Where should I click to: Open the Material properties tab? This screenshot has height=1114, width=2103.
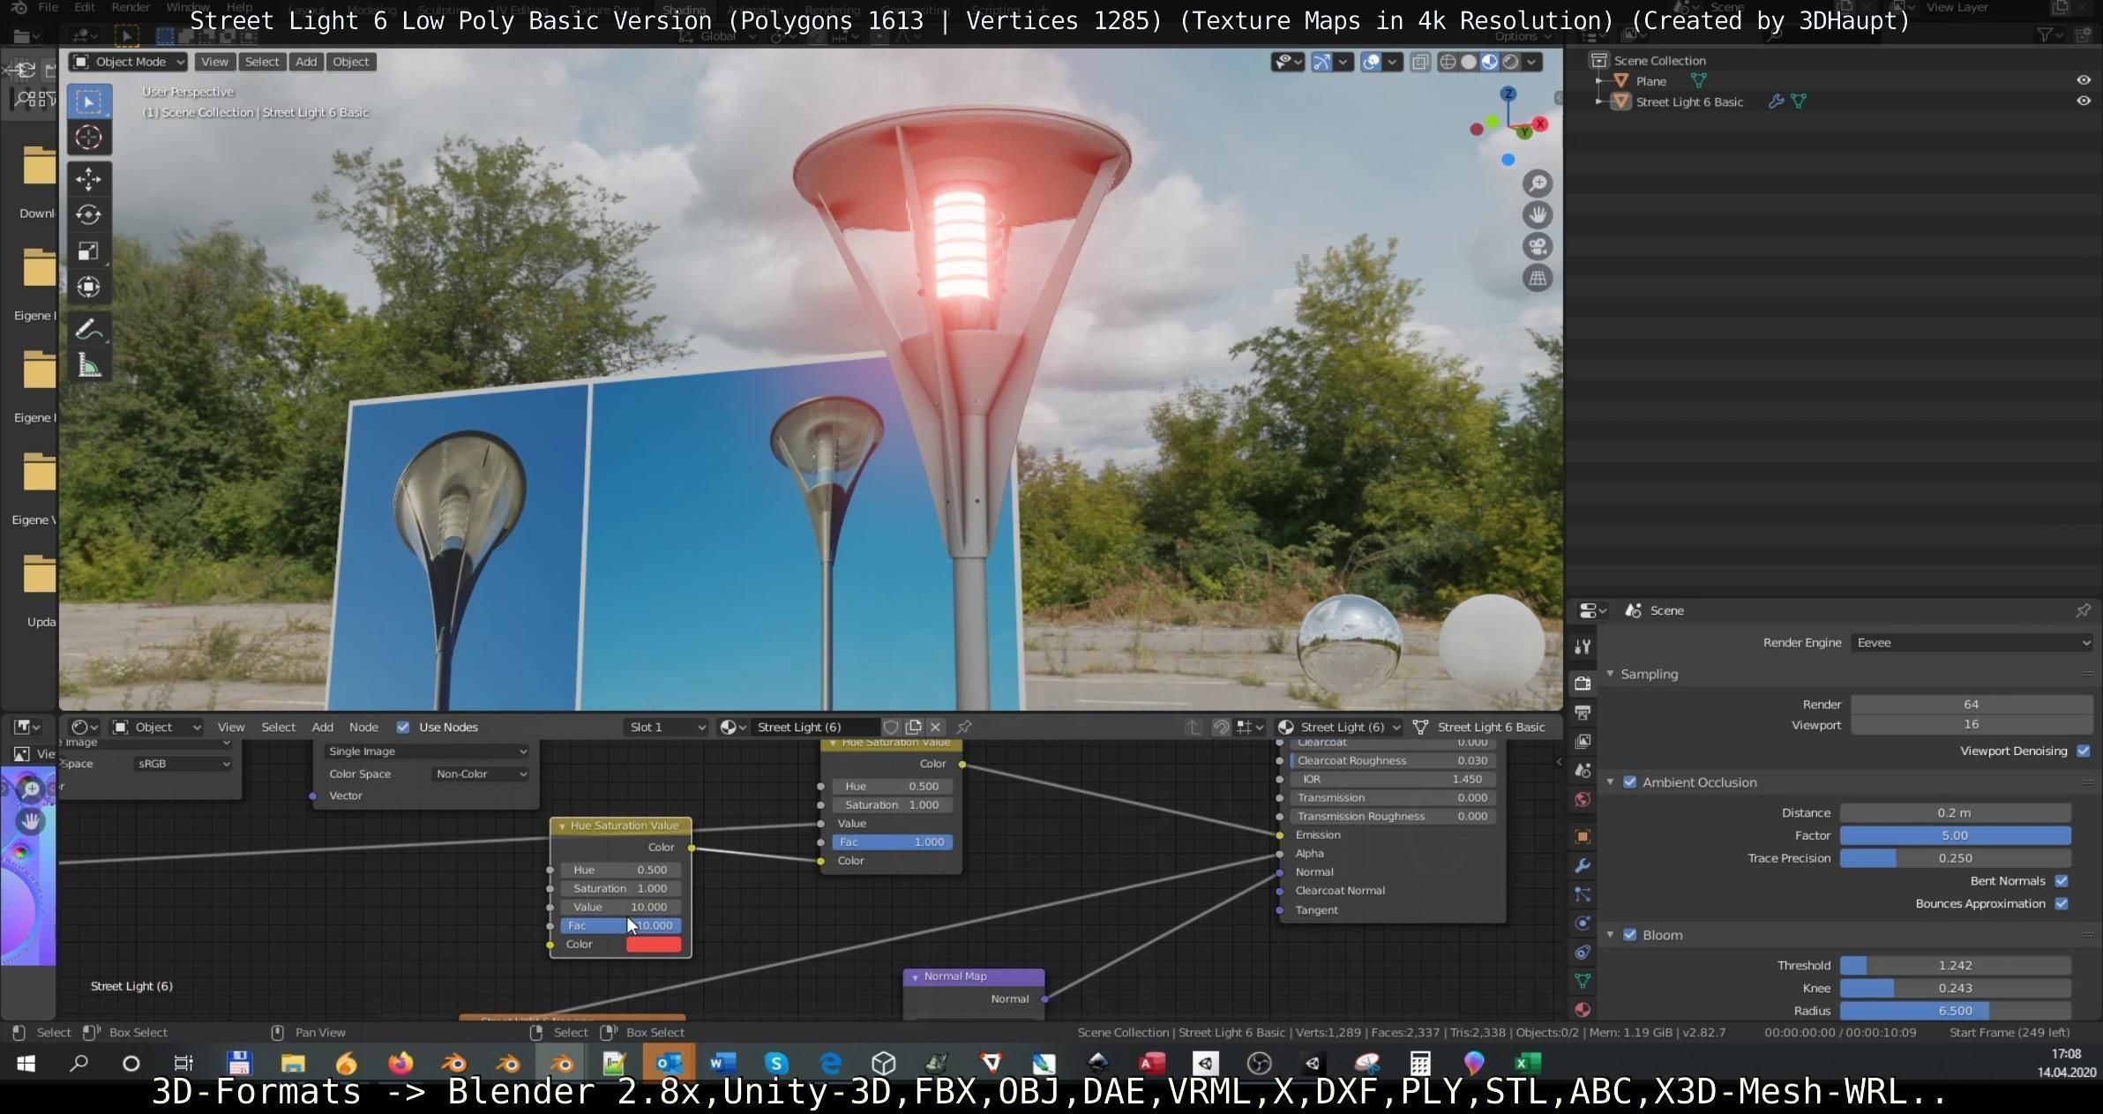click(x=1583, y=1010)
